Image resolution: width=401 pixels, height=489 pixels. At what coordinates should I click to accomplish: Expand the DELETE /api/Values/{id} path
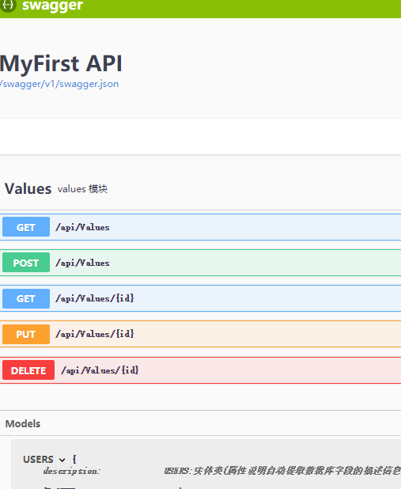coord(100,370)
